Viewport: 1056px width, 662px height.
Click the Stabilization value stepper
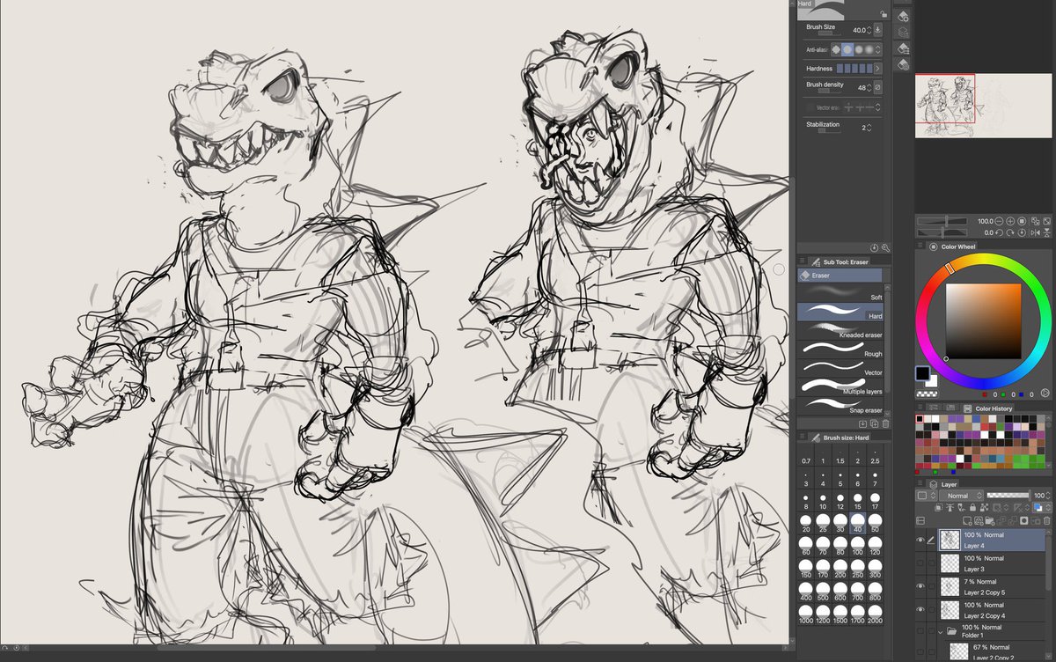tap(869, 128)
